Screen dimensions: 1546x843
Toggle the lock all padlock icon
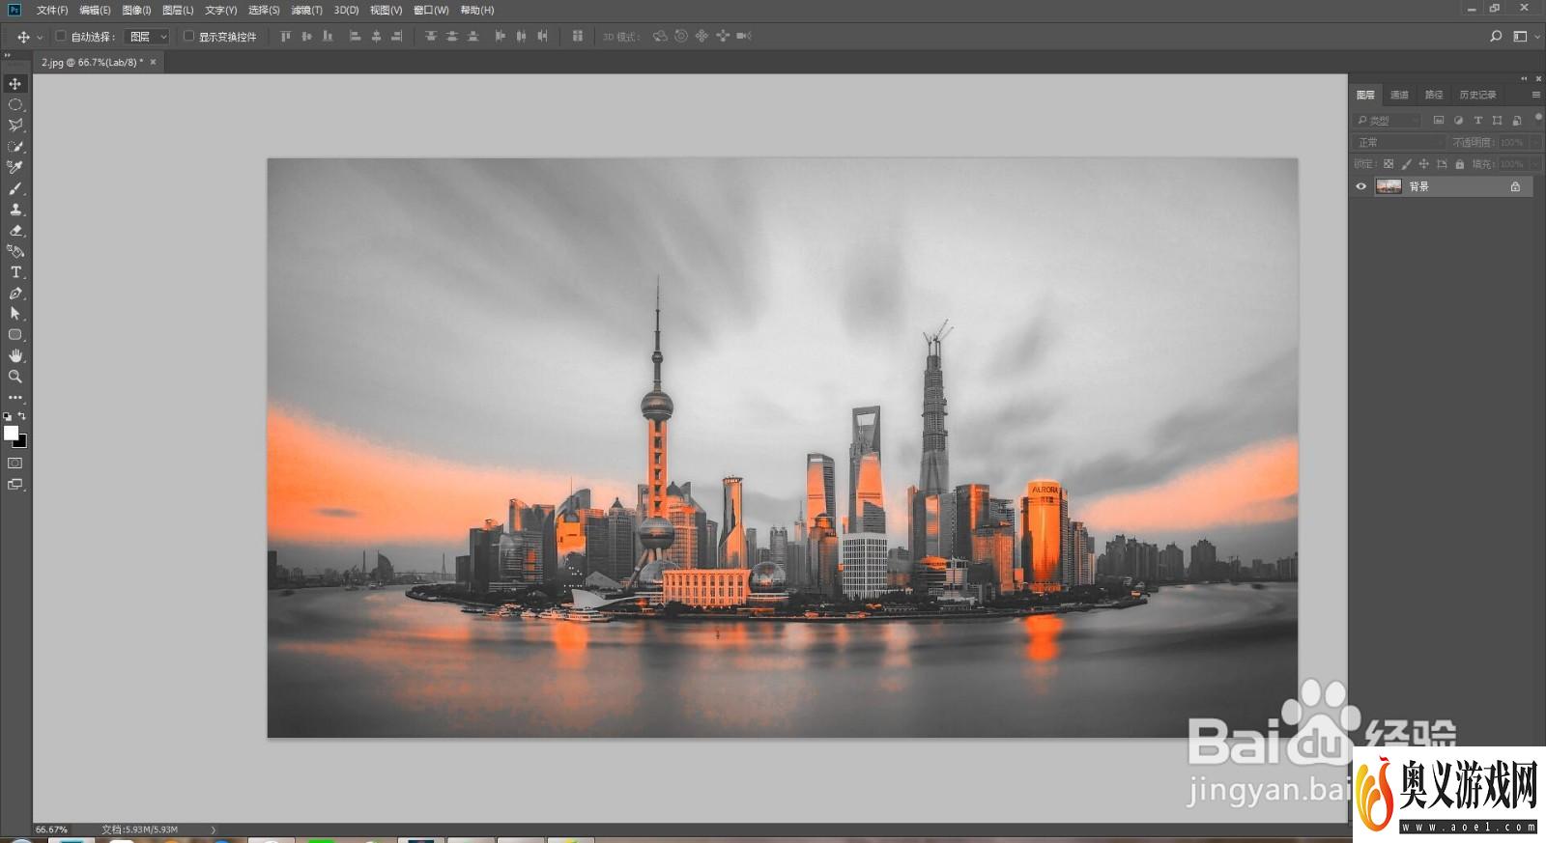click(1460, 164)
